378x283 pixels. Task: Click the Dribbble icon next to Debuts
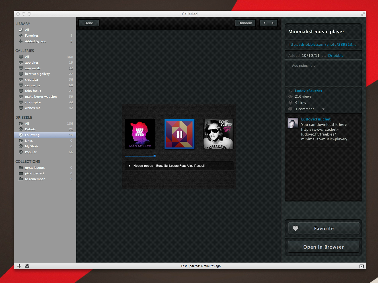pyautogui.click(x=21, y=129)
